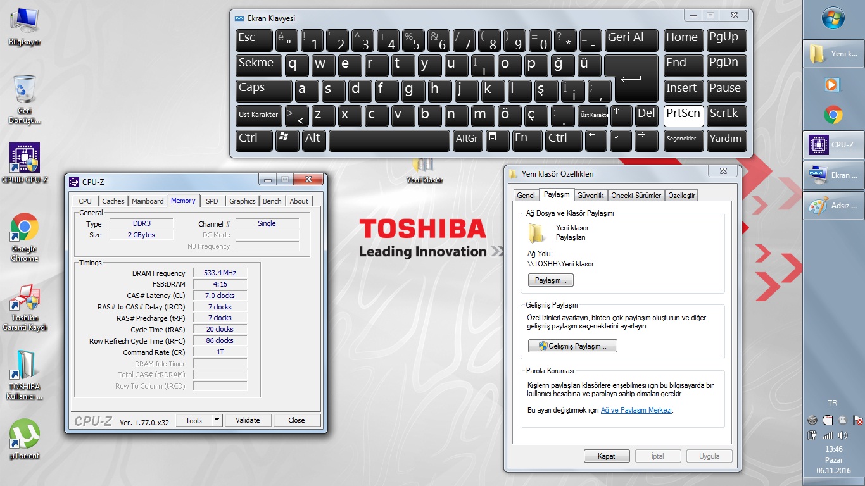This screenshot has width=865, height=486.
Task: Open the Toshiba Garanti Kaydı shortcut
Action: (25, 297)
